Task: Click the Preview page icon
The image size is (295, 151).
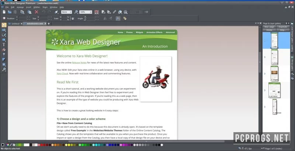Action: pos(103,12)
